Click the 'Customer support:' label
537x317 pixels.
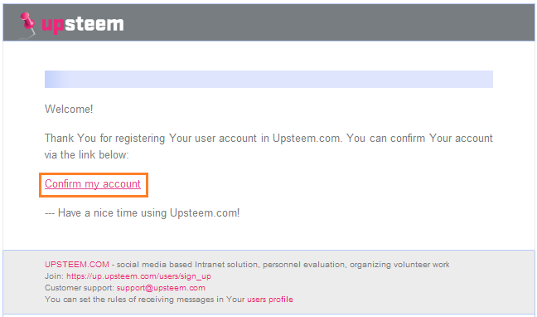80,288
